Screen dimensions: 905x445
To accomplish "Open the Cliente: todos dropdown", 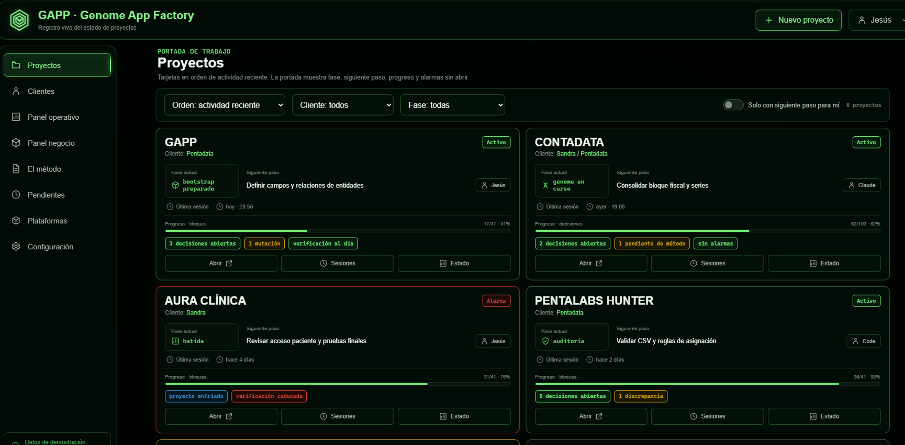I will click(x=343, y=105).
